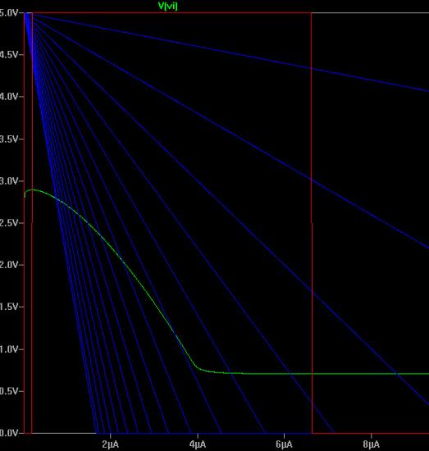Screen dimensions: 429x451
Task: Click the 1.0V vertical axis label
Action: (9, 349)
